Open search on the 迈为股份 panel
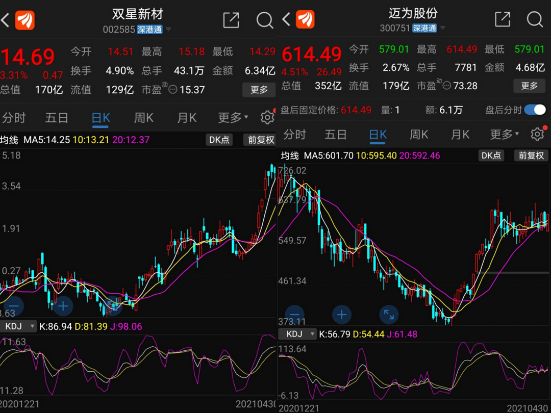The image size is (551, 413). pyautogui.click(x=535, y=20)
